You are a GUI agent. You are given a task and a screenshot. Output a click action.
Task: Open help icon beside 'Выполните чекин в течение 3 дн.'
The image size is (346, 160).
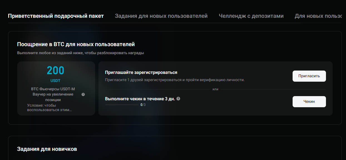click(178, 99)
